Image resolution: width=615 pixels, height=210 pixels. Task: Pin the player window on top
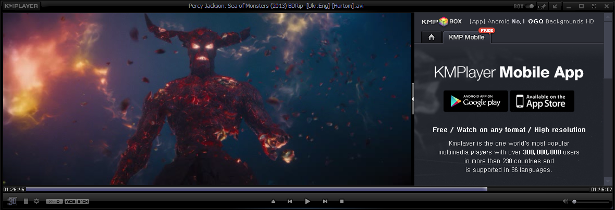point(543,6)
